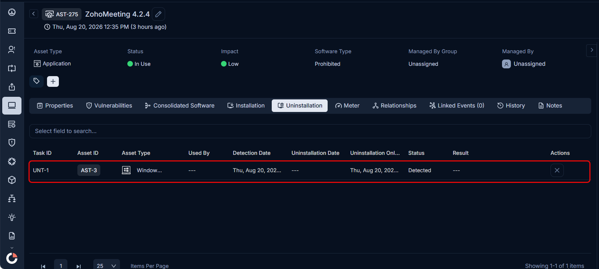The height and width of the screenshot is (269, 599).
Task: Open the server settings icon in the sidebar
Action: click(12, 124)
